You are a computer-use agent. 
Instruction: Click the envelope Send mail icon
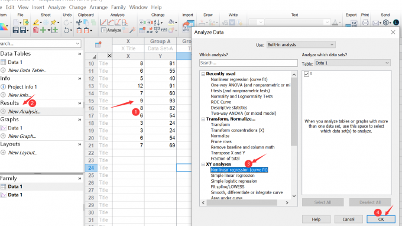(375, 23)
